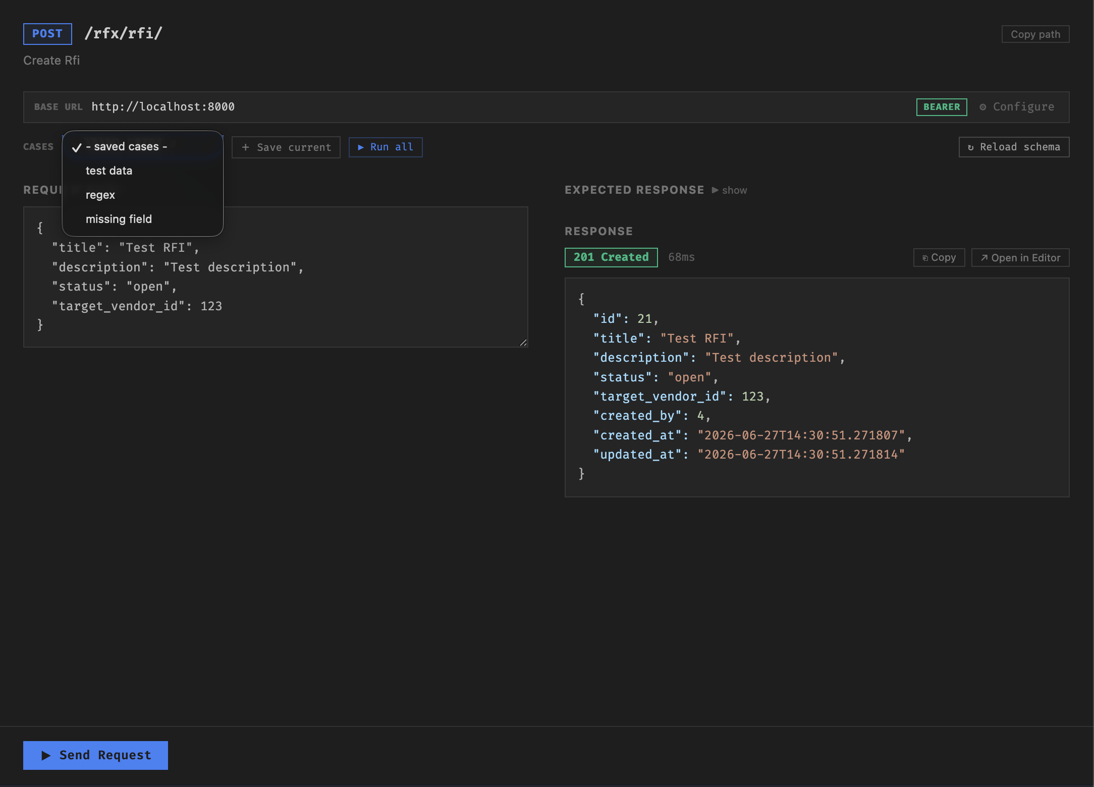Click the "created_by": 4 response line
The height and width of the screenshot is (787, 1094).
click(652, 416)
